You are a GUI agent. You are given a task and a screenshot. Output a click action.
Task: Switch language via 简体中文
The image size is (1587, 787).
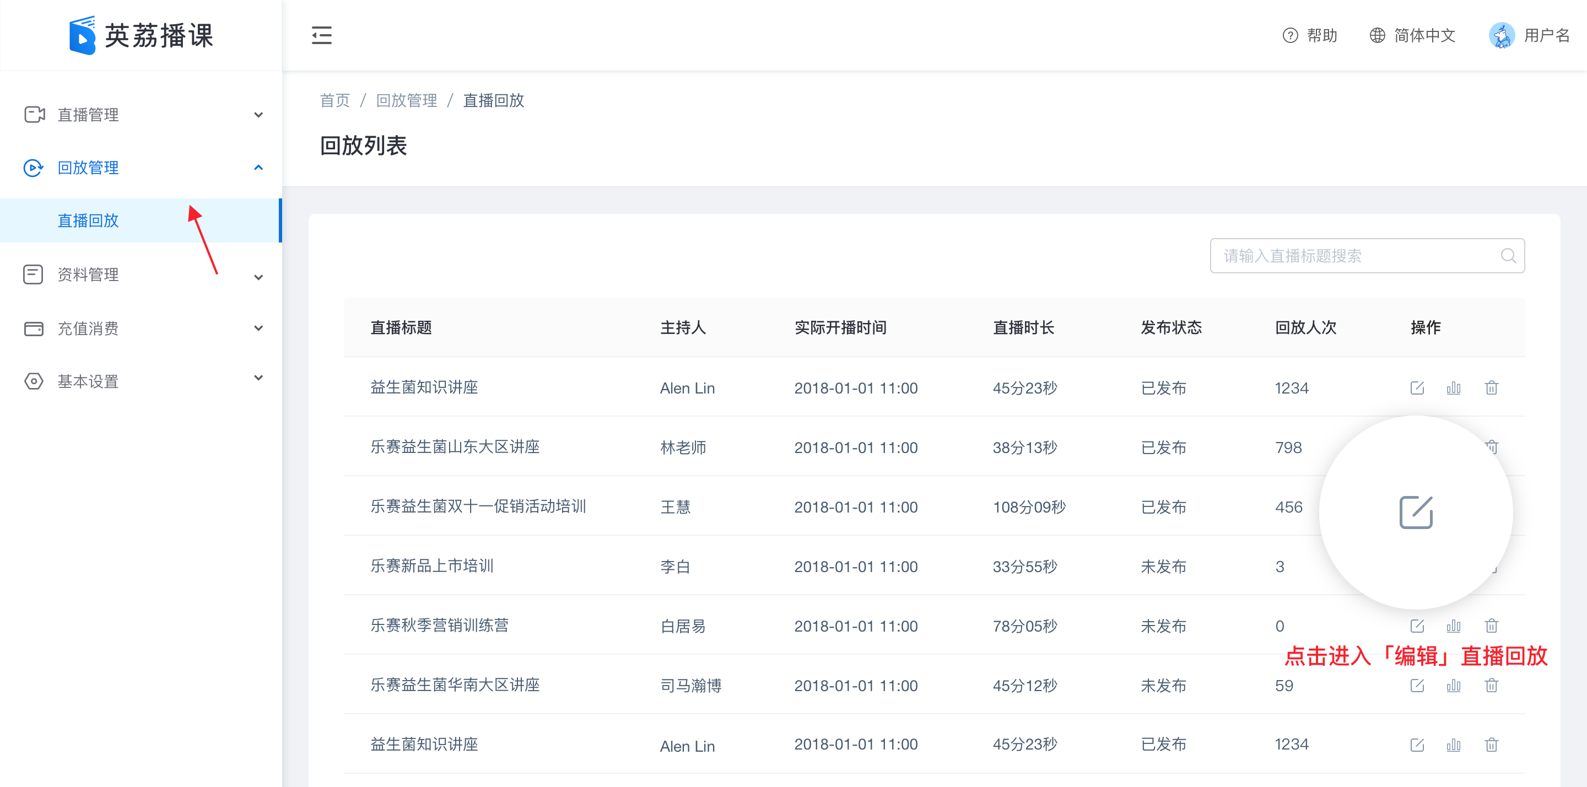(1425, 35)
